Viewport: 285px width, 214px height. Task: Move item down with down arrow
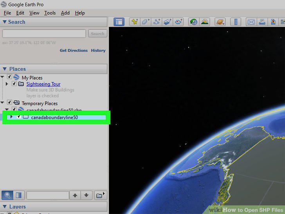[x=87, y=196]
